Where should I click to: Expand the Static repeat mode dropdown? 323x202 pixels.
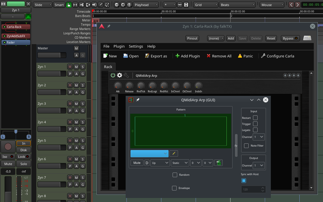(x=180, y=163)
